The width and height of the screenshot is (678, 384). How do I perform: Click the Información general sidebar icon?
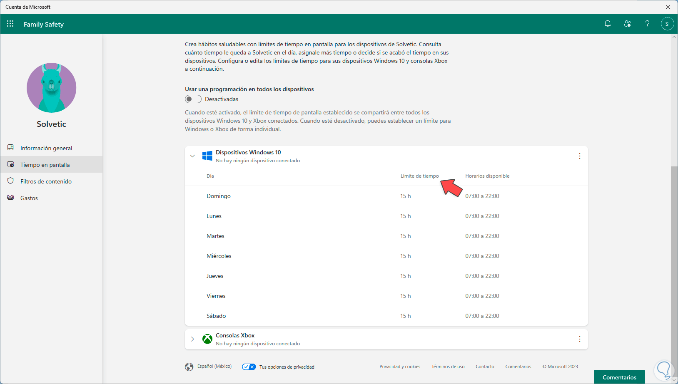click(x=11, y=148)
